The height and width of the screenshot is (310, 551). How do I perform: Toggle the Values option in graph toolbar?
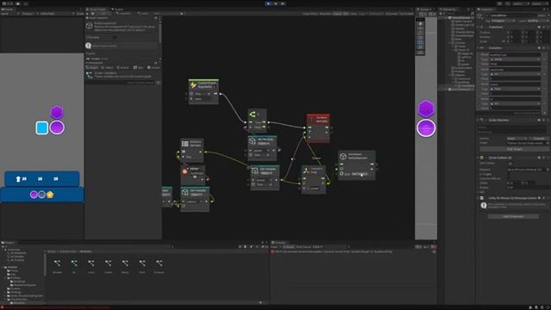tap(337, 14)
